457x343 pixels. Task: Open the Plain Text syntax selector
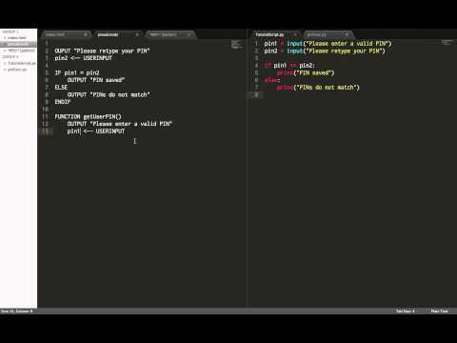click(439, 312)
